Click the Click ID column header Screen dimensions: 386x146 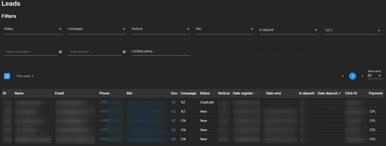pyautogui.click(x=351, y=93)
